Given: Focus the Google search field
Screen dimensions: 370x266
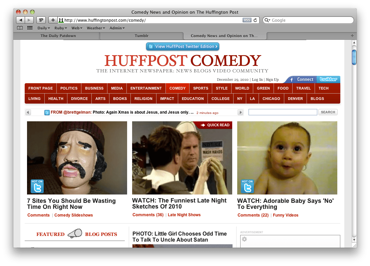Looking at the screenshot, I should [308, 20].
